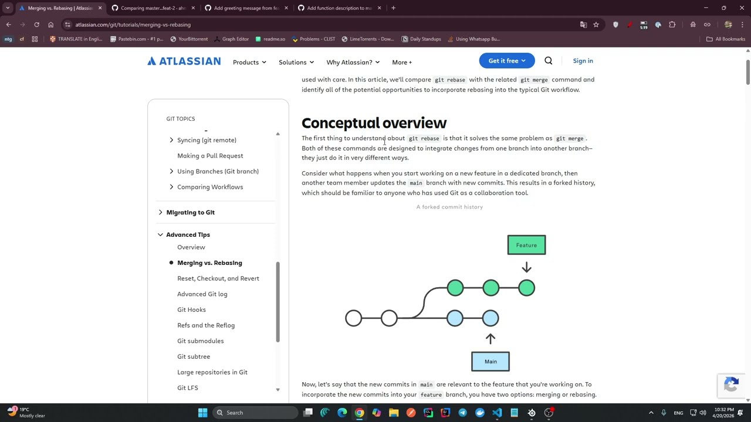Viewport: 751px width, 422px height.
Task: Expand the Migrating to Git section
Action: click(160, 212)
